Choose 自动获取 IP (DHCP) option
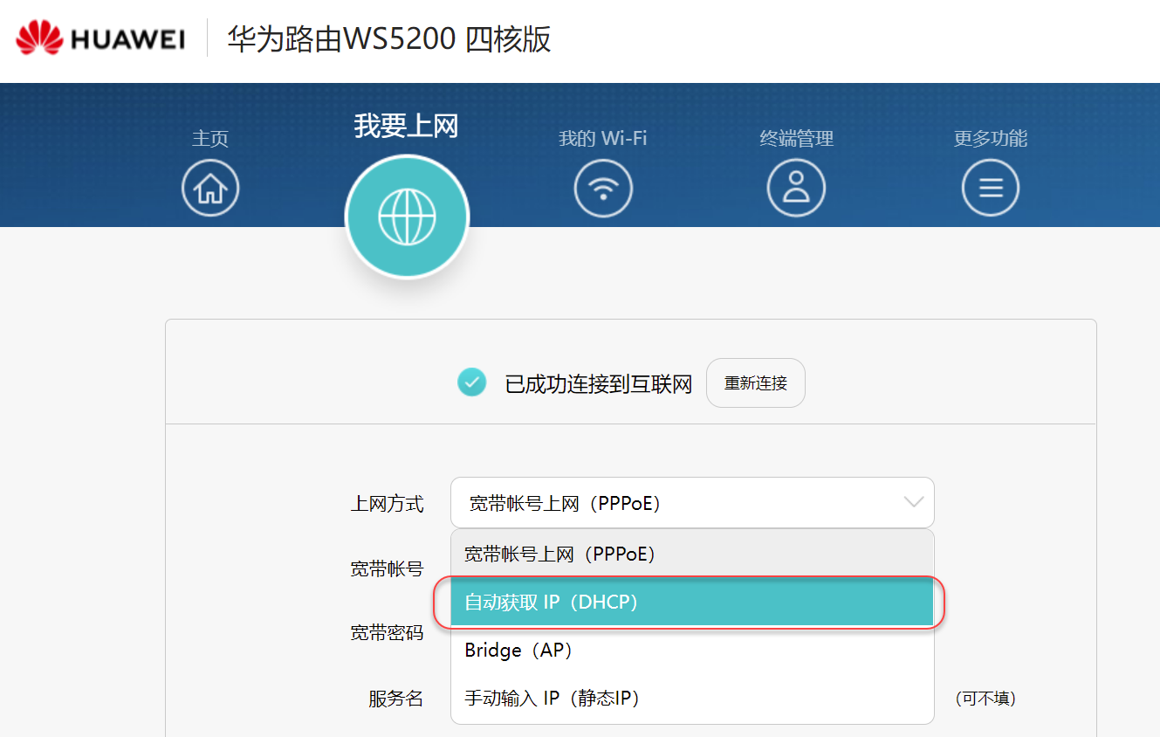Screen dimensions: 1160x737 coord(692,602)
